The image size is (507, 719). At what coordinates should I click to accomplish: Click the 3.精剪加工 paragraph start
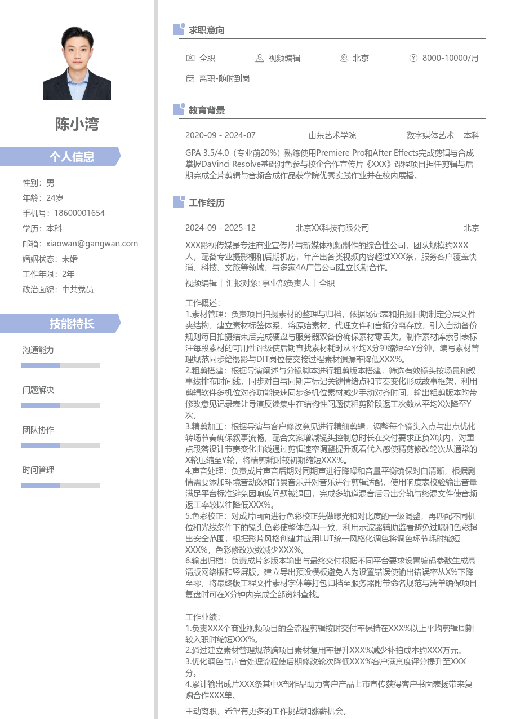point(205,426)
